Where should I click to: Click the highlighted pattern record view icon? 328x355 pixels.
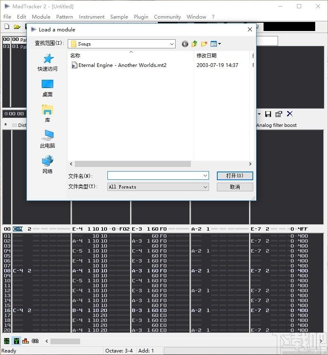coord(16,341)
